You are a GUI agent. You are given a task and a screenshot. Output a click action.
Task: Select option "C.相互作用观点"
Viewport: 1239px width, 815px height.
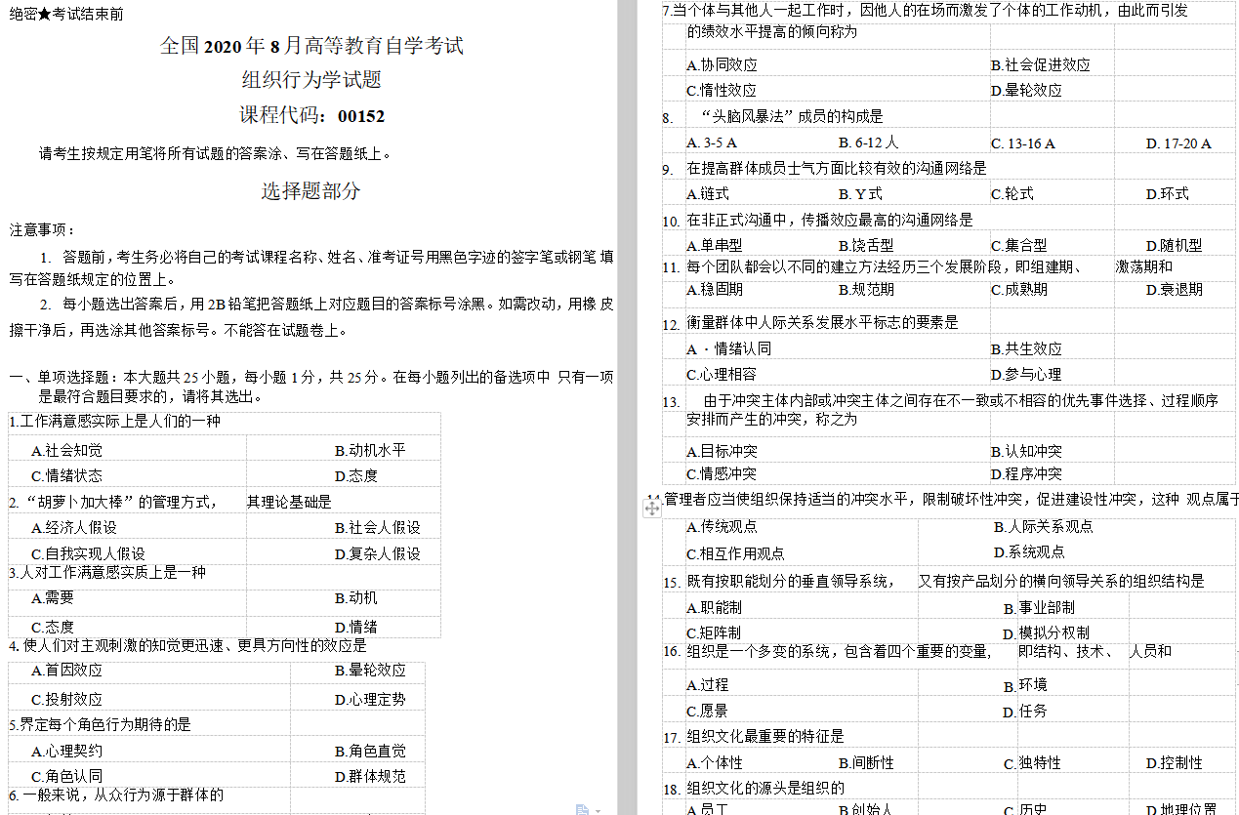point(735,553)
